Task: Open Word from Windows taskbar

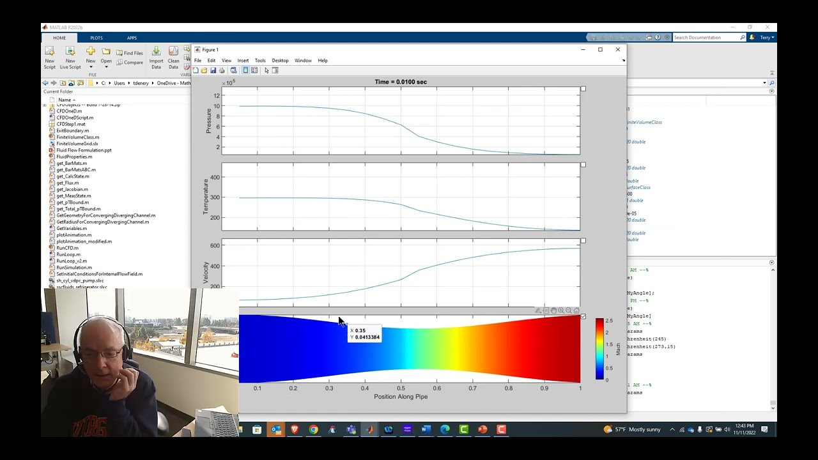Action: [426, 429]
